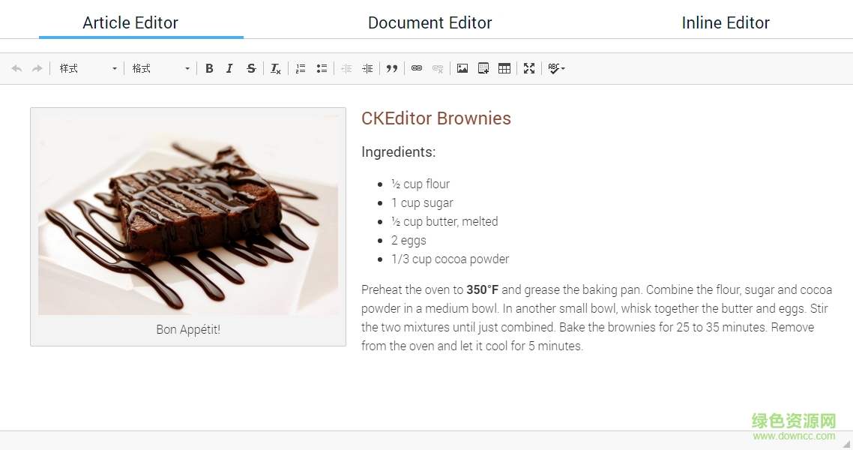
Task: Insert a numbered list
Action: 301,68
